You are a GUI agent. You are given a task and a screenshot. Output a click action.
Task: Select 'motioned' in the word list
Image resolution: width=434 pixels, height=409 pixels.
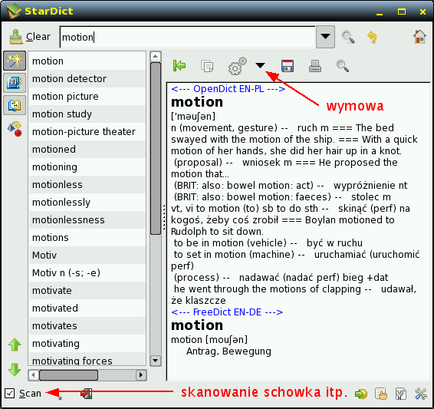point(87,150)
